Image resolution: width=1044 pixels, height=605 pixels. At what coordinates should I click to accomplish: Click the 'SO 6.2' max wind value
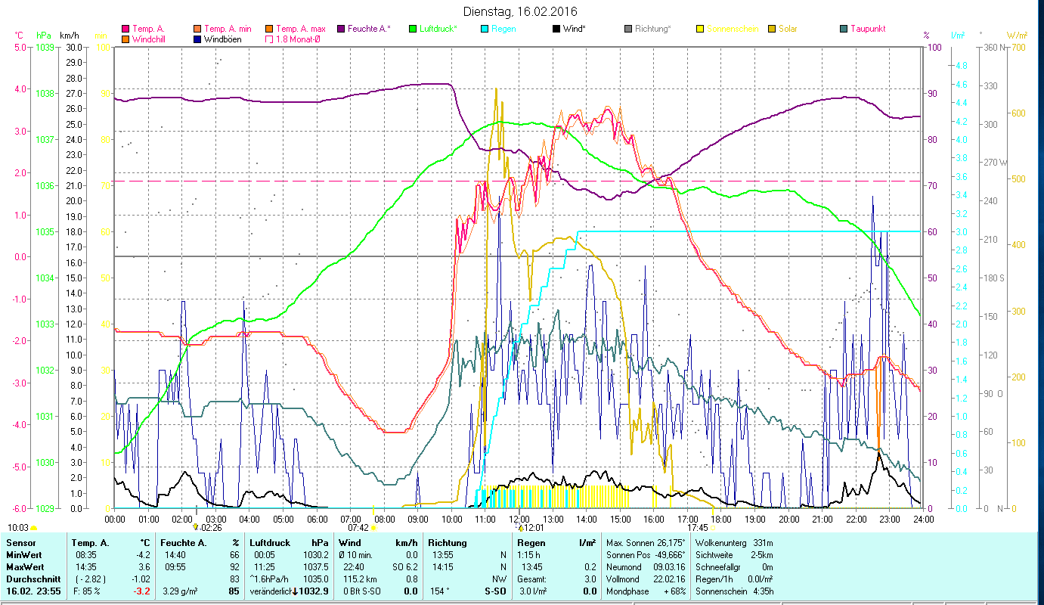tap(404, 567)
